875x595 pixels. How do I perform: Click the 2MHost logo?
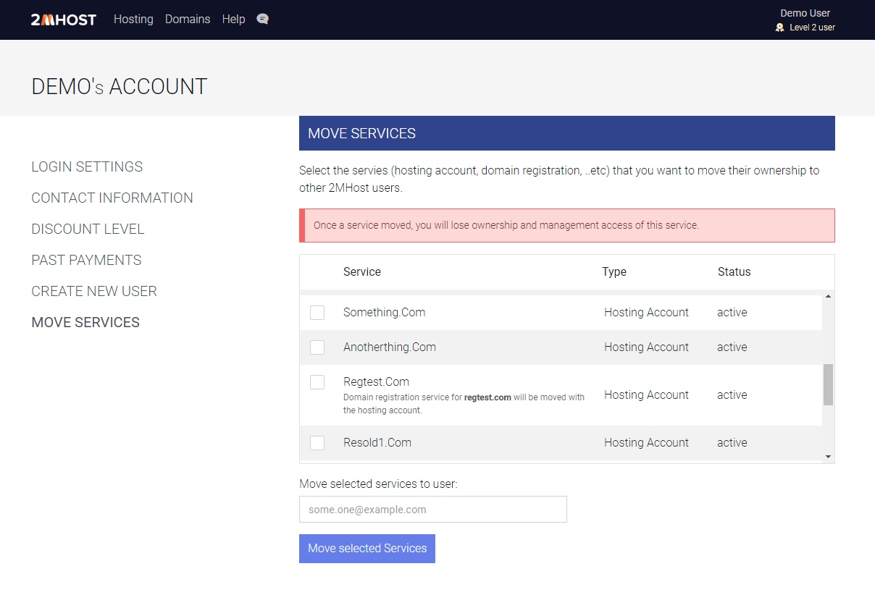tap(64, 20)
